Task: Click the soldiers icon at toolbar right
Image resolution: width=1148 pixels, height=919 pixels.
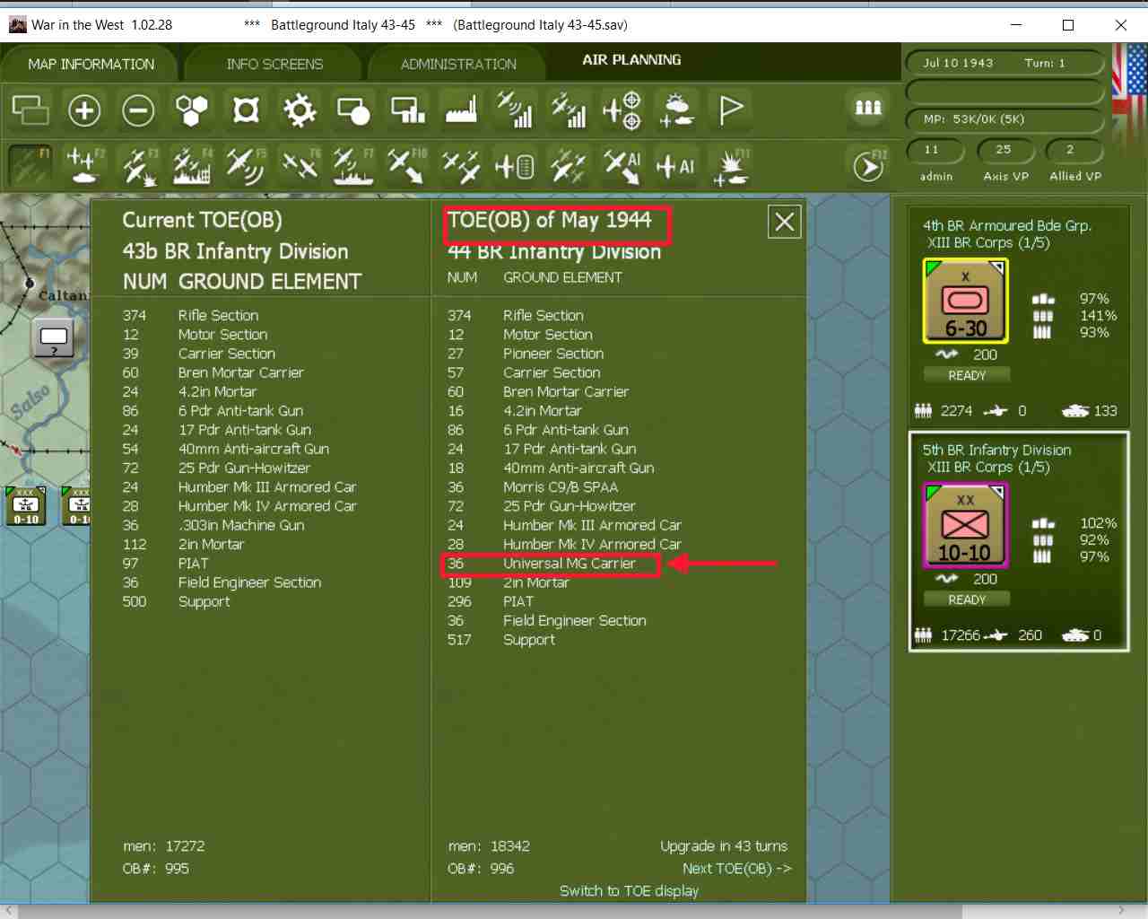Action: 867,109
